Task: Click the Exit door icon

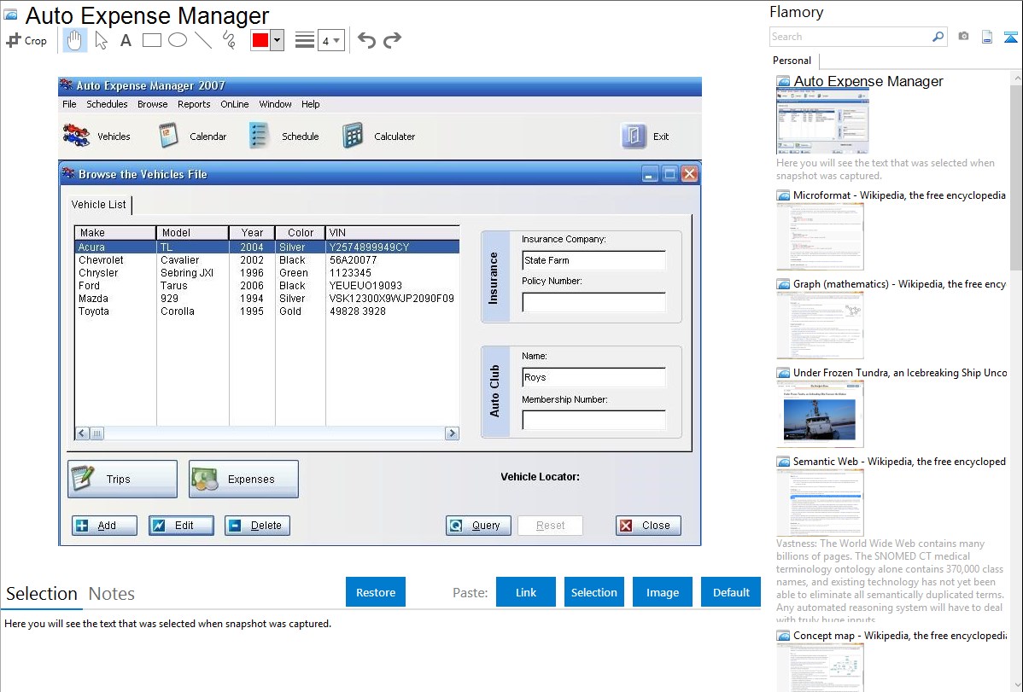Action: (x=634, y=136)
